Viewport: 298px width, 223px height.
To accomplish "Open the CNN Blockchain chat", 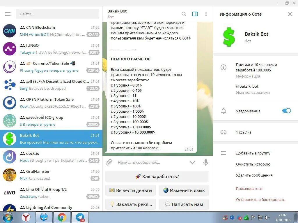I will (51, 31).
